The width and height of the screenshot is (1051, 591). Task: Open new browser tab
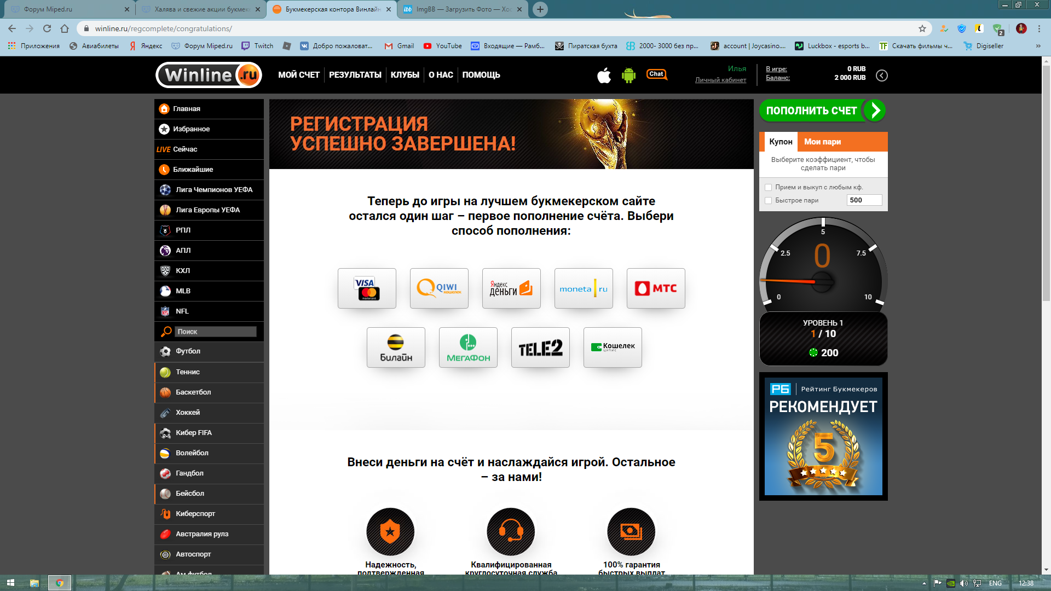pos(540,9)
